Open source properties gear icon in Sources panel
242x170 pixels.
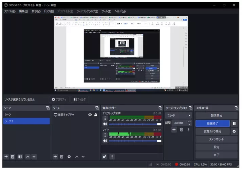click(69, 157)
